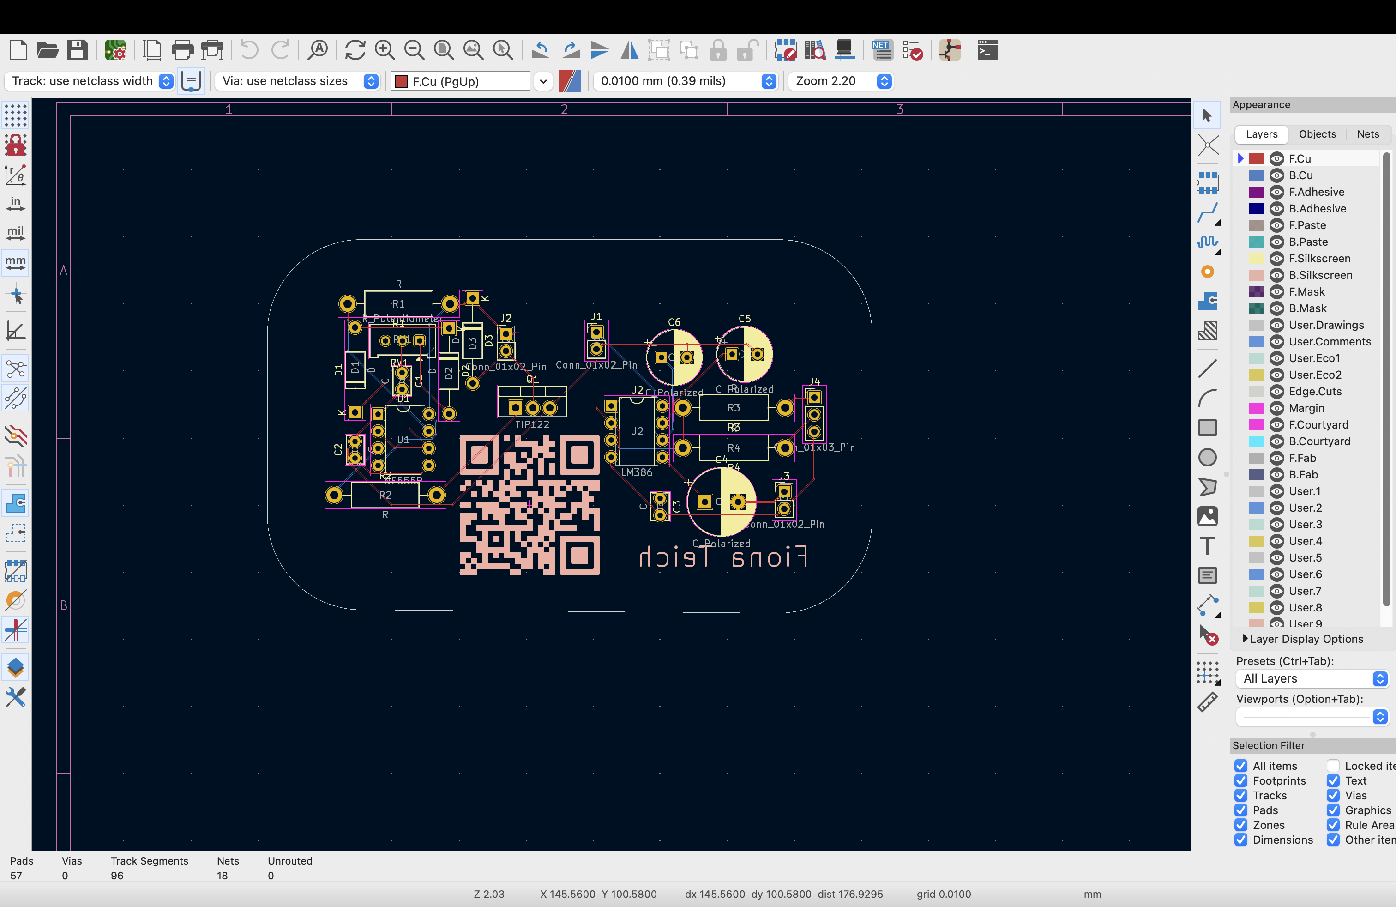Hide the Edge.Cuts layer
Image resolution: width=1396 pixels, height=907 pixels.
point(1276,391)
